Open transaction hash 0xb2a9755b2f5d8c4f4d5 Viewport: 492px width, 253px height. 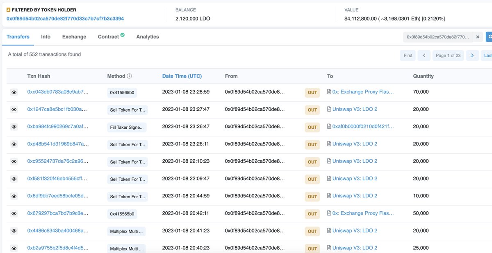(58, 248)
